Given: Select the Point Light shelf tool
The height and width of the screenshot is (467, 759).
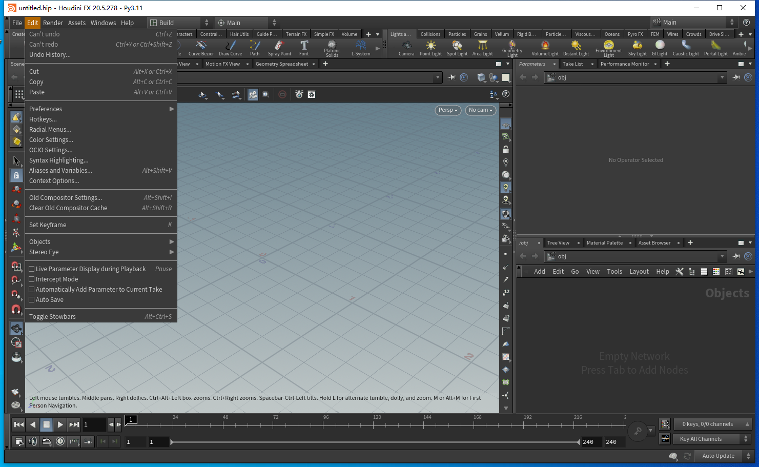Looking at the screenshot, I should click(430, 48).
